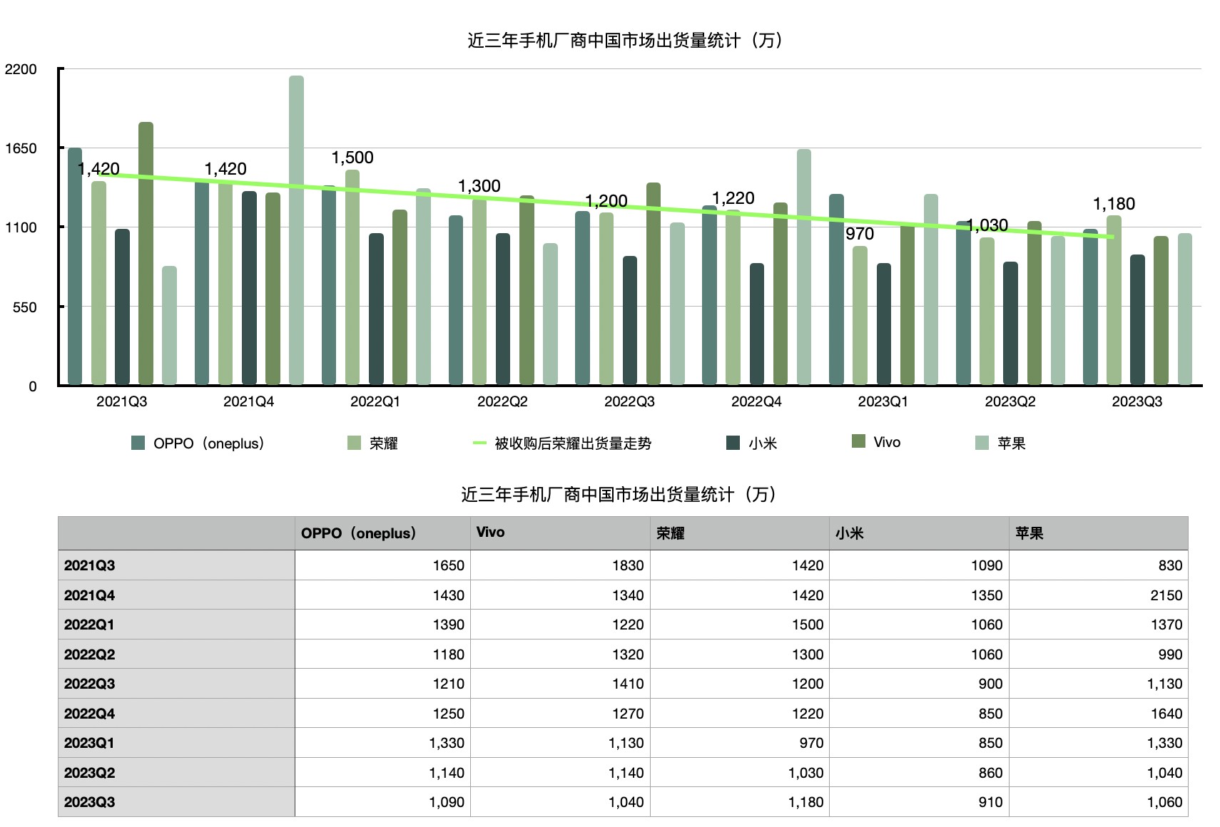
Task: Click the chart title above the bar chart
Action: coord(625,41)
